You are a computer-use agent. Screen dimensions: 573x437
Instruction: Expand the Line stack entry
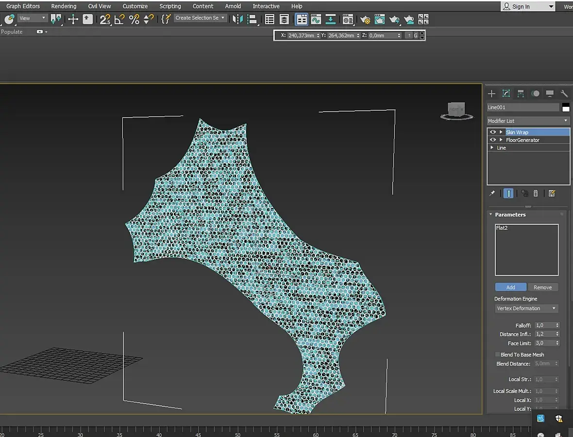(x=492, y=148)
